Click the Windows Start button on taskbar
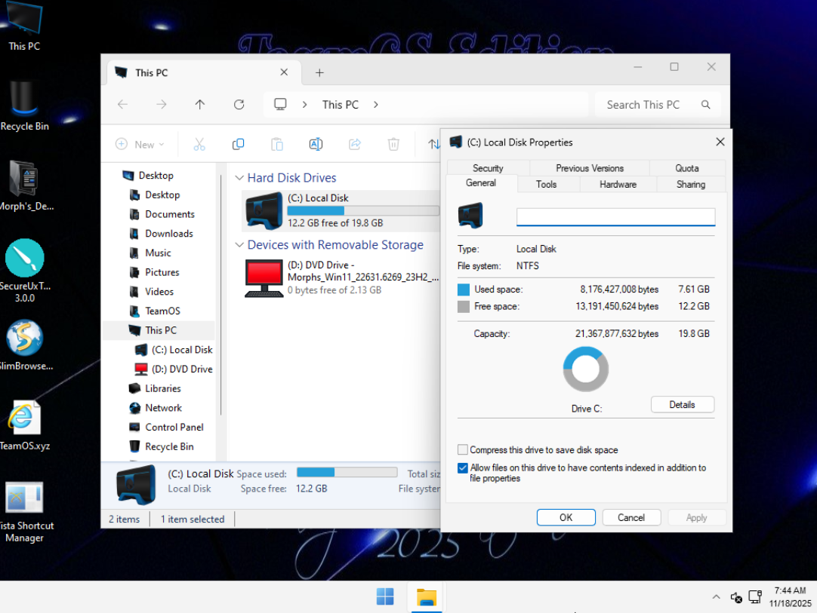Viewport: 817px width, 613px height. [385, 597]
